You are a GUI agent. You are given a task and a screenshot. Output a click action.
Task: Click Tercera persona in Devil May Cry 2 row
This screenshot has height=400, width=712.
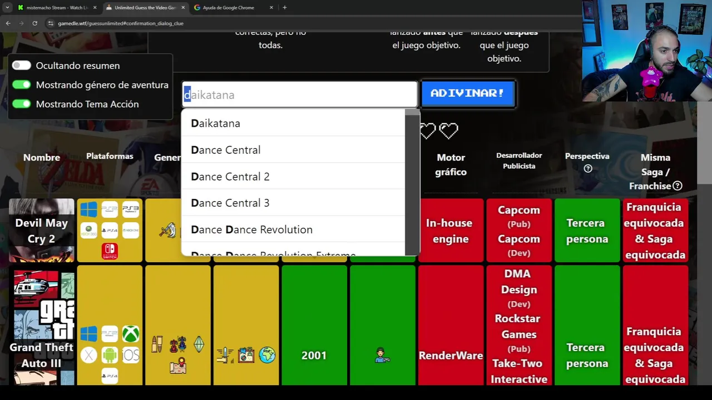click(x=587, y=231)
